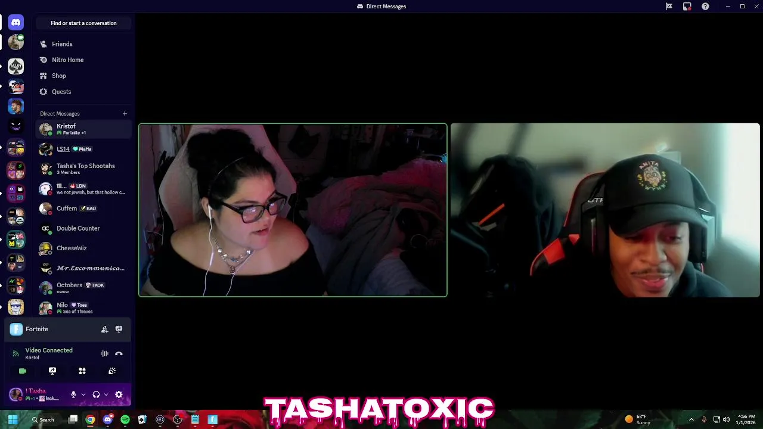Image resolution: width=763 pixels, height=429 pixels.
Task: Open the weather widget 62°F Sunny
Action: click(637, 419)
